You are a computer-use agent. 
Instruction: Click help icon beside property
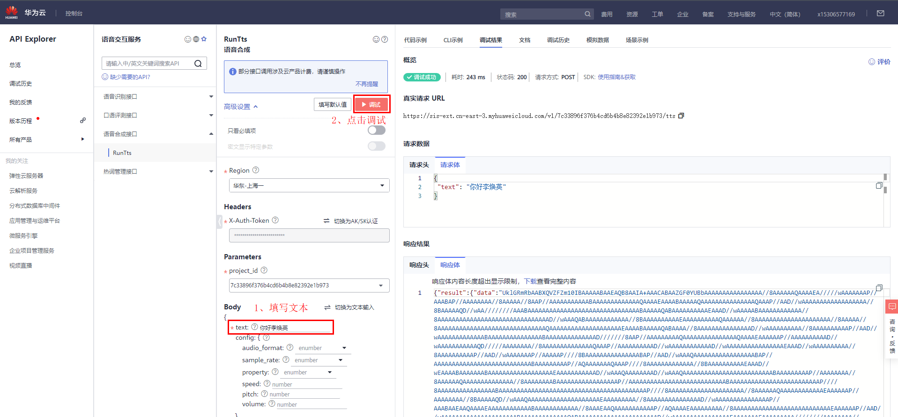click(275, 372)
